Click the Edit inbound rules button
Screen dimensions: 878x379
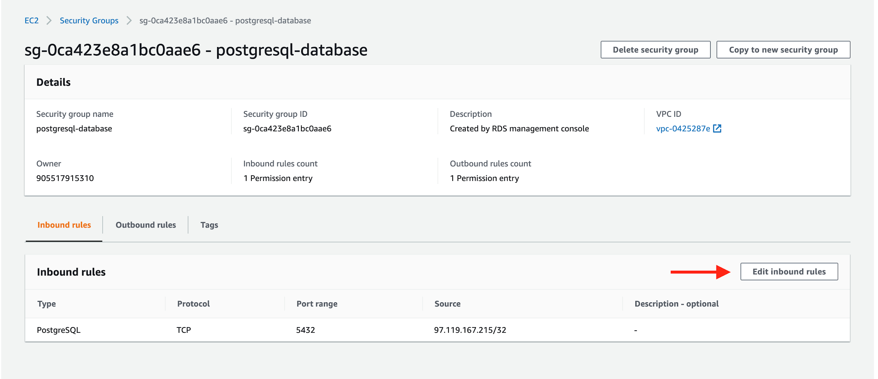789,271
